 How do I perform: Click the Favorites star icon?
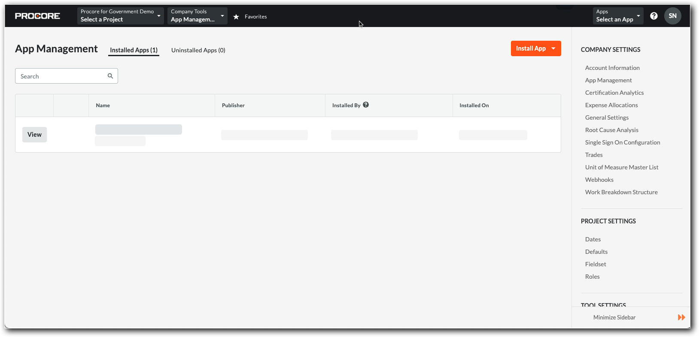click(236, 17)
